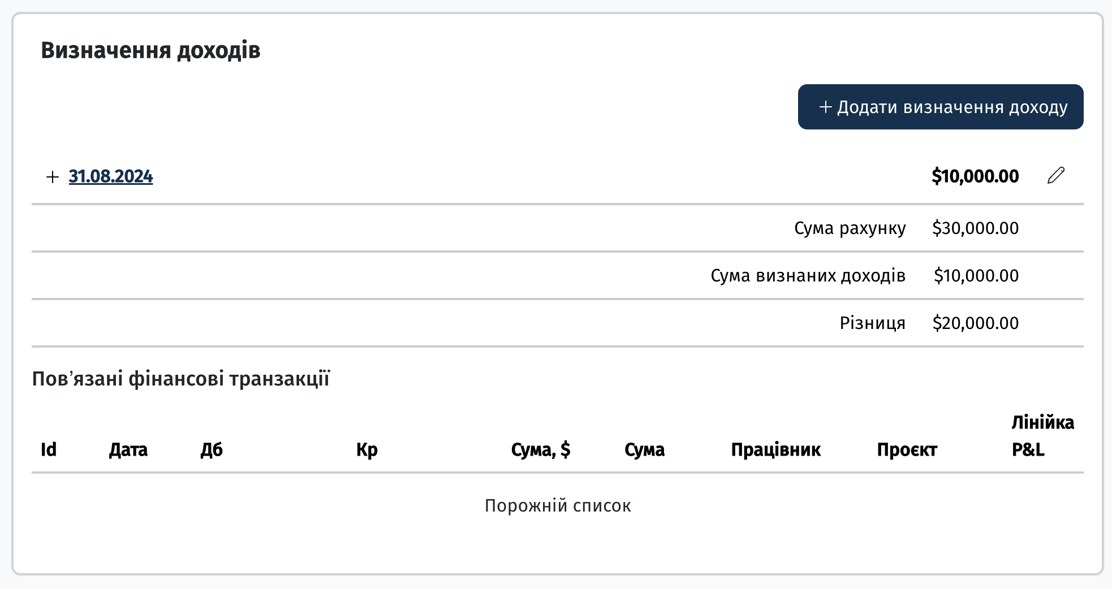Select the Кр column header

point(367,449)
